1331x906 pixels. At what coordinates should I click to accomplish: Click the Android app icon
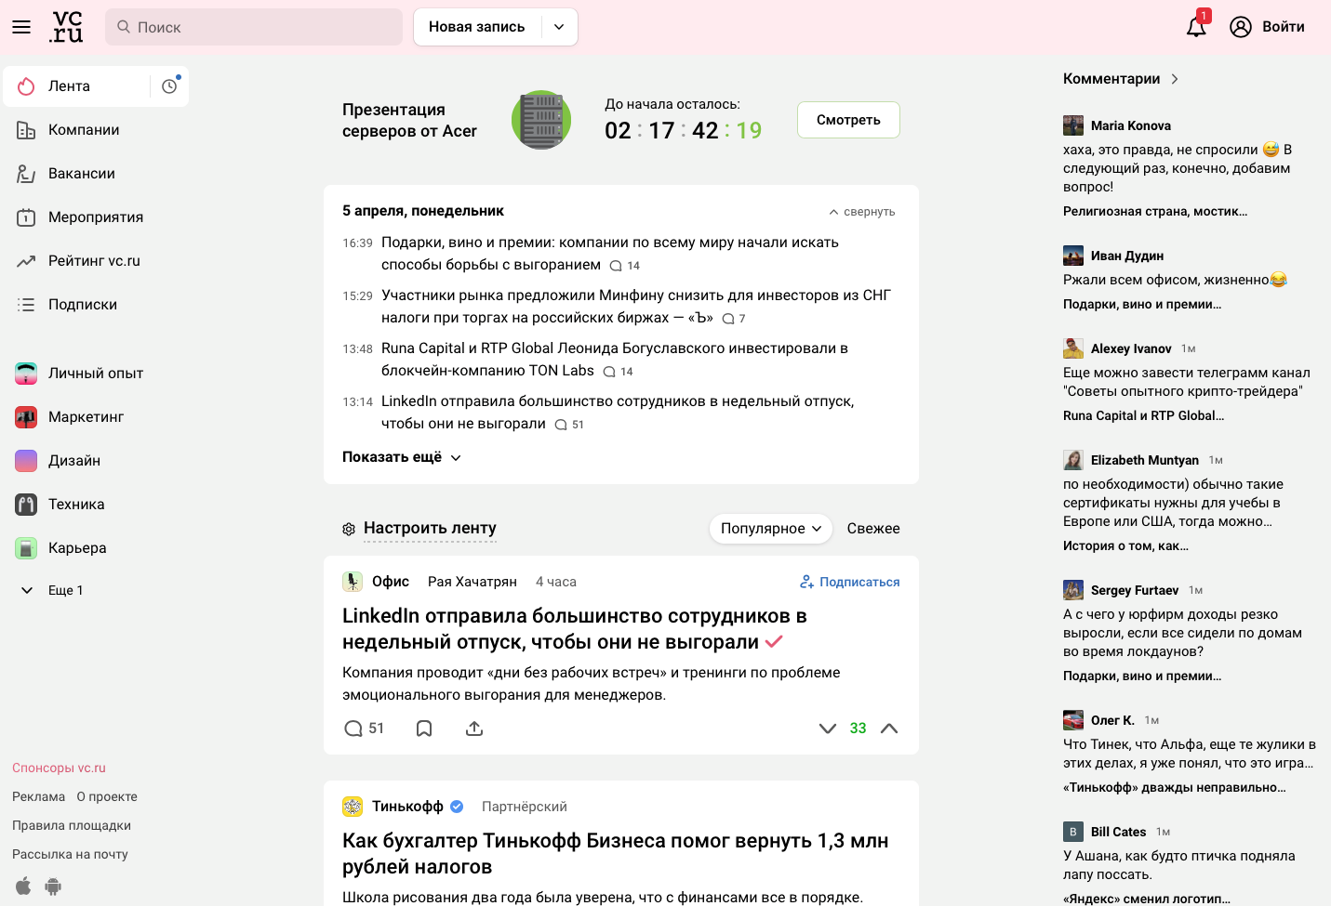coord(53,886)
